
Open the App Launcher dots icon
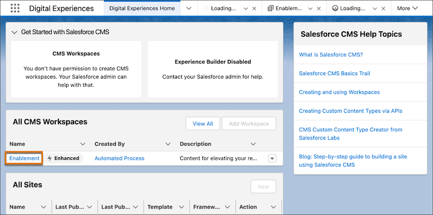tap(15, 8)
